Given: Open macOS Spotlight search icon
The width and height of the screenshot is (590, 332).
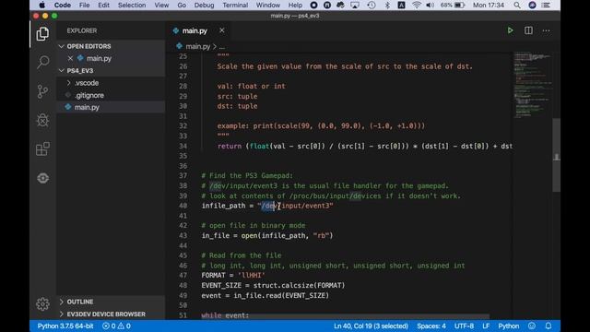Looking at the screenshot, I should point(517,6).
